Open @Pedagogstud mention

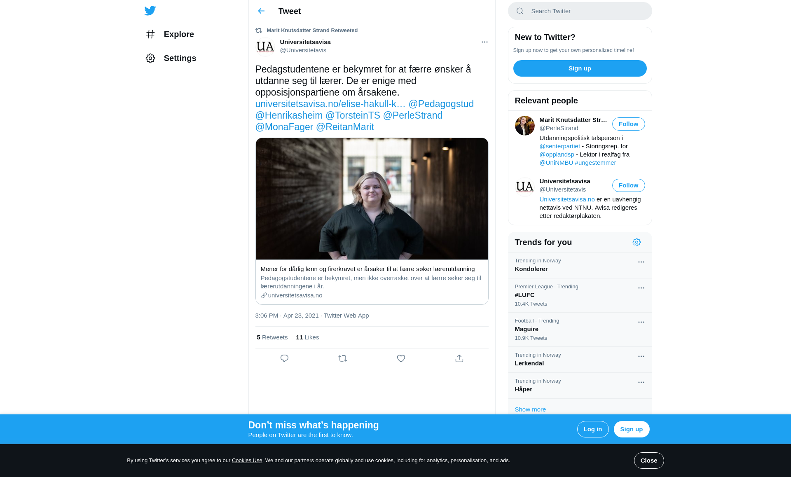[x=441, y=104]
